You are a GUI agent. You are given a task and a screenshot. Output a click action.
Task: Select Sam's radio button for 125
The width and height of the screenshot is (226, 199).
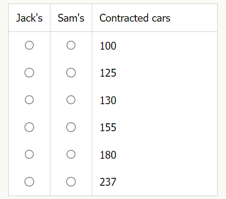tap(71, 73)
